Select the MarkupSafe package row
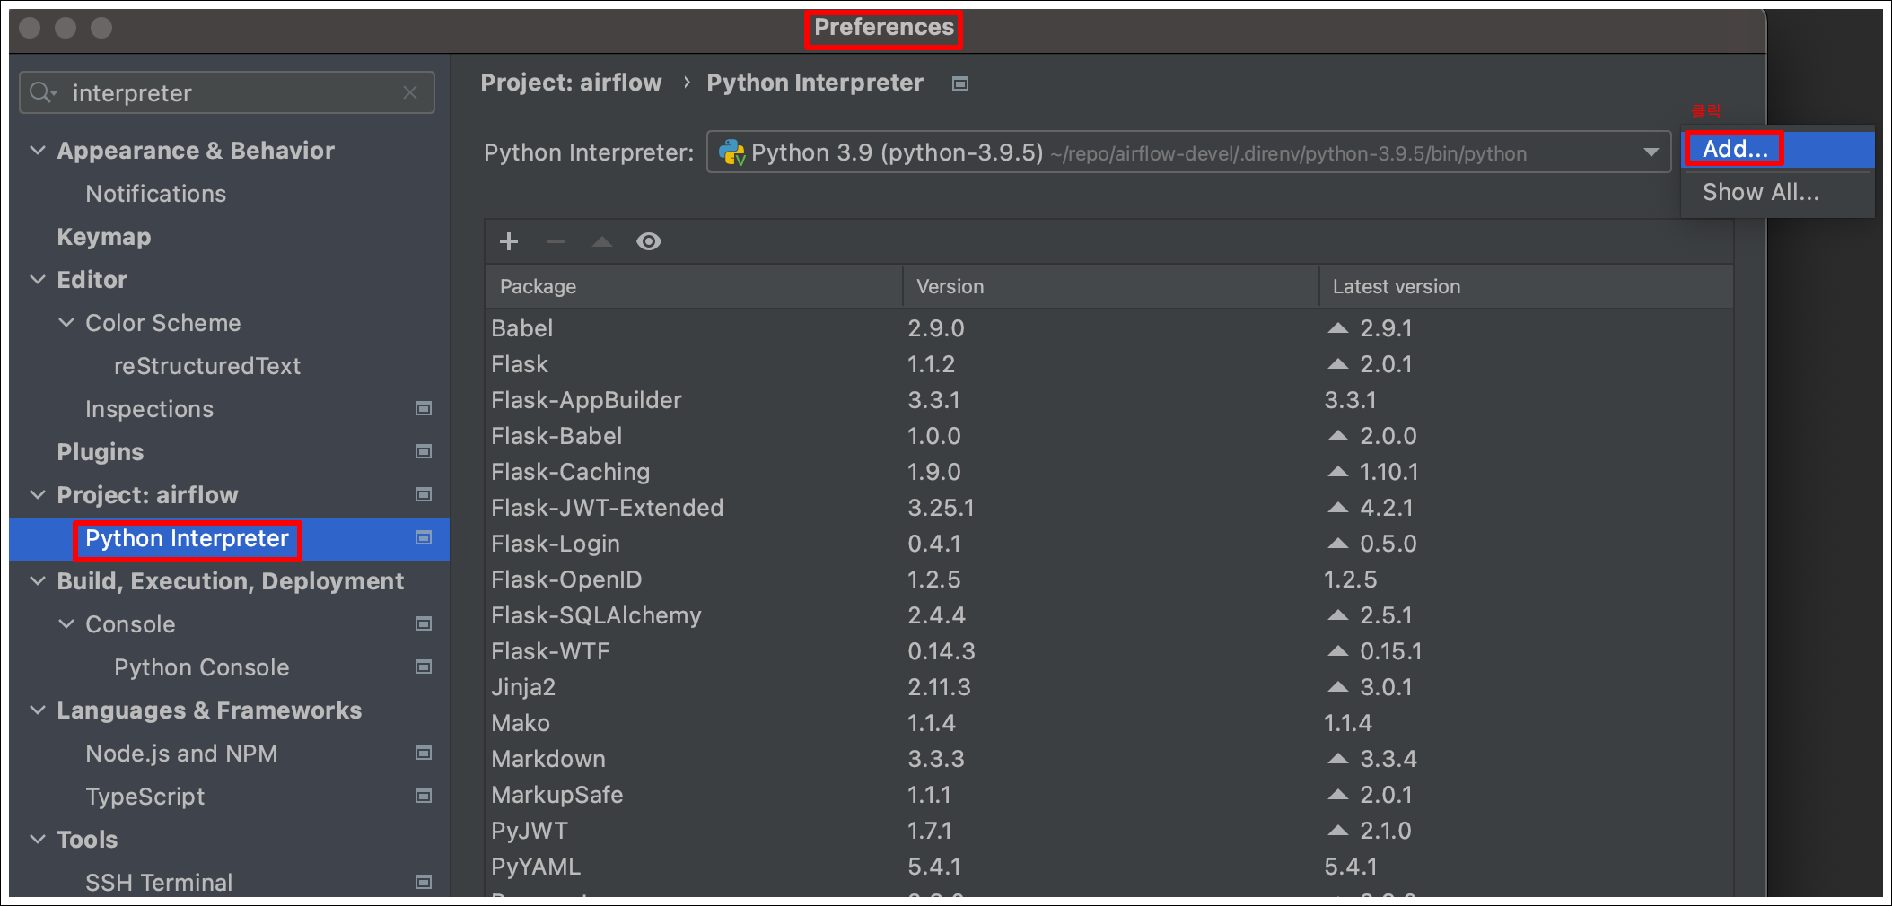This screenshot has height=906, width=1892. [1109, 795]
